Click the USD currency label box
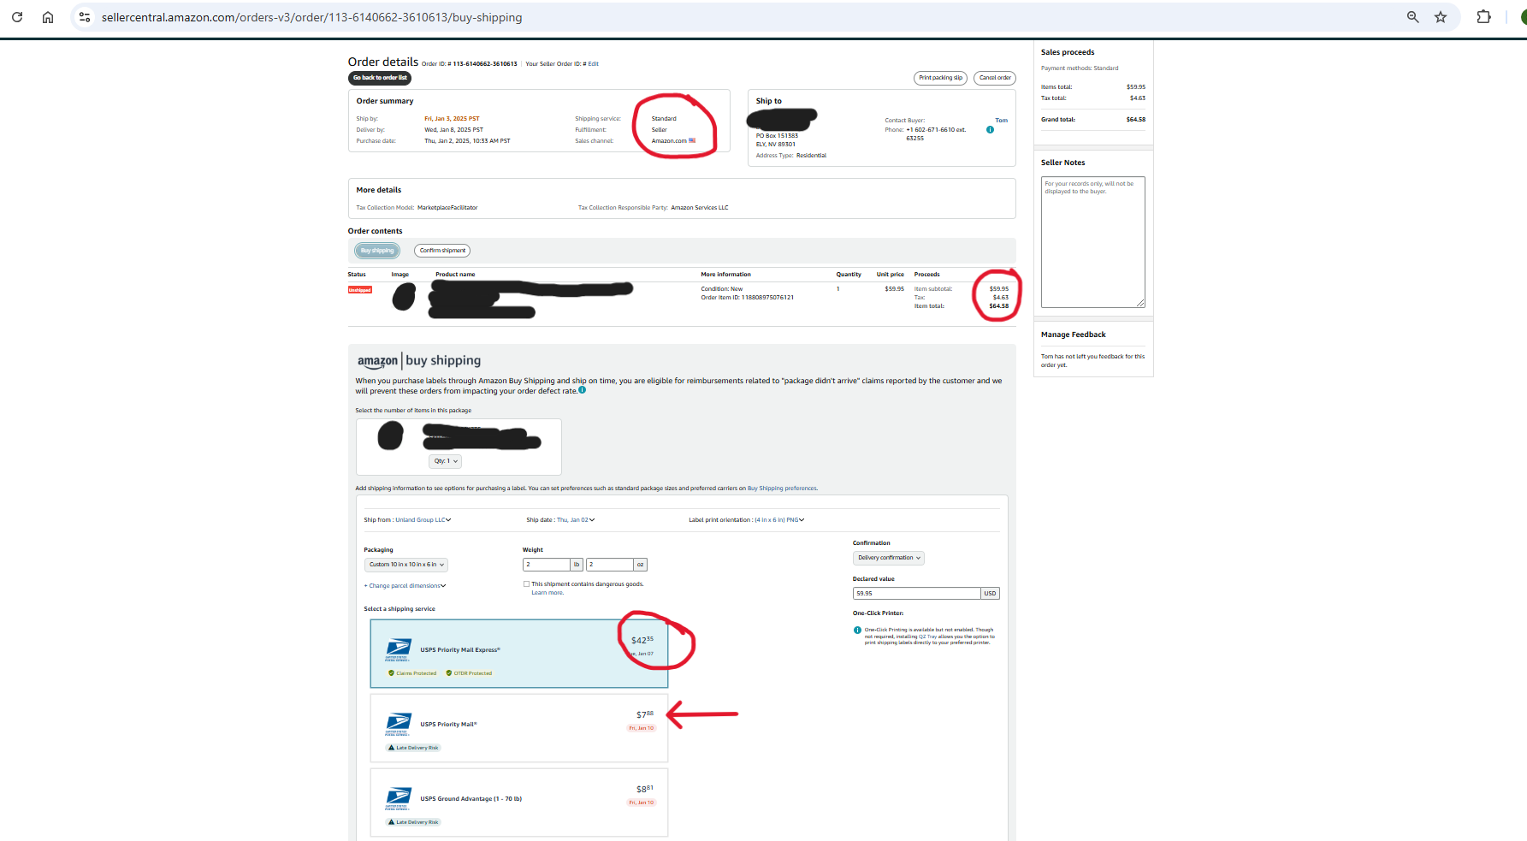The width and height of the screenshot is (1527, 841). coord(990,593)
